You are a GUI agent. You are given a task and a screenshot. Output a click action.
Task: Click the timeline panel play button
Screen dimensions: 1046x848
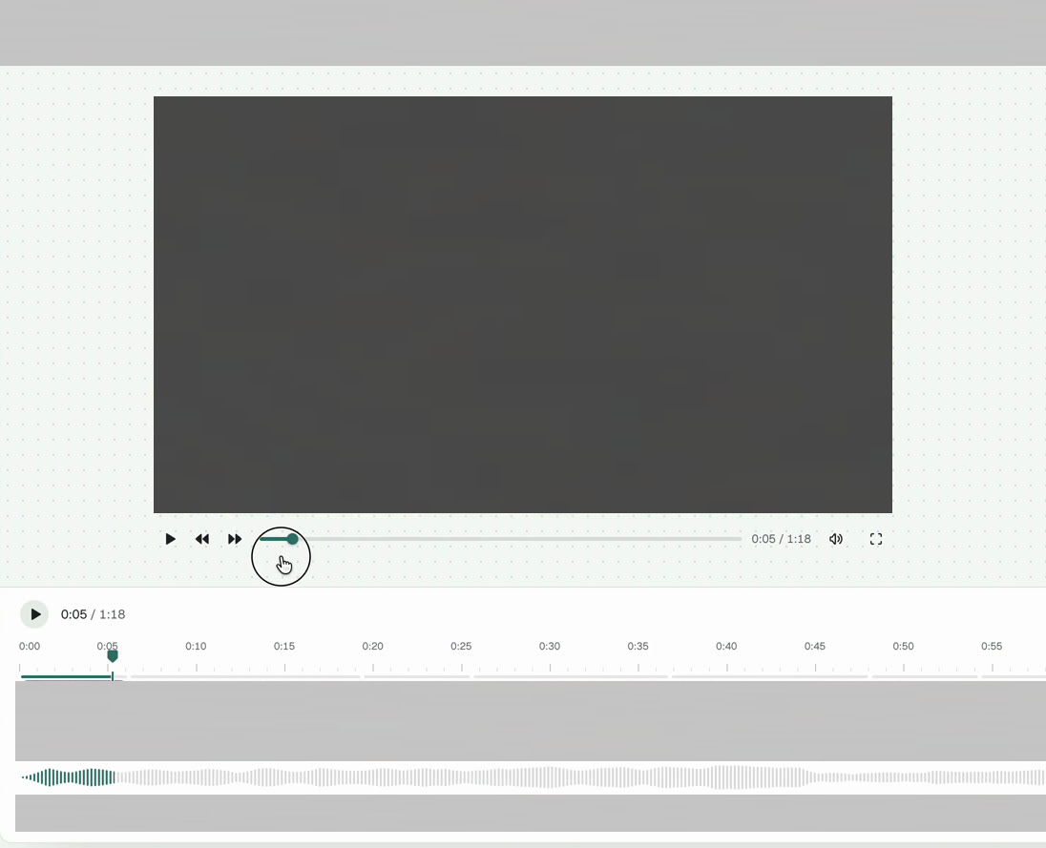(34, 614)
